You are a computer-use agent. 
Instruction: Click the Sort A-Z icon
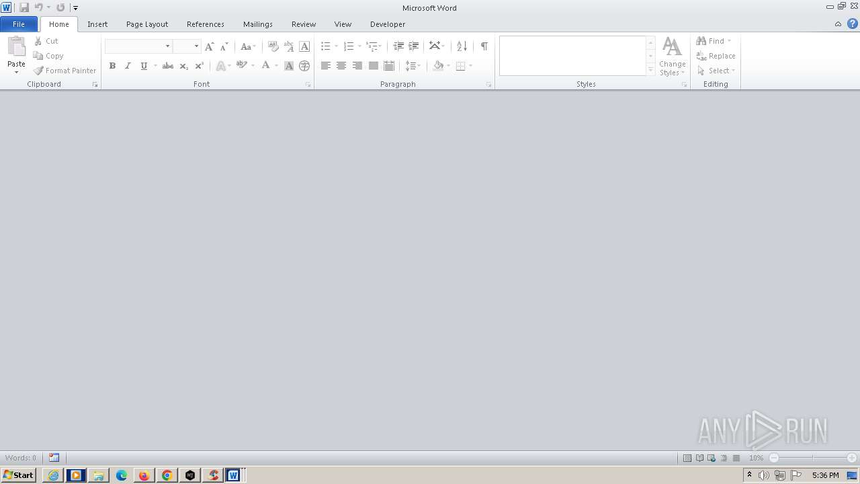click(462, 46)
